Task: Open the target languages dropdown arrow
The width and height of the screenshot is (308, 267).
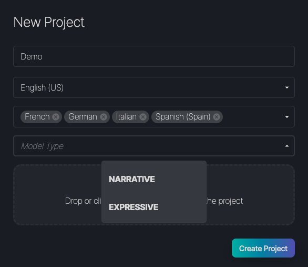Action: [287, 117]
